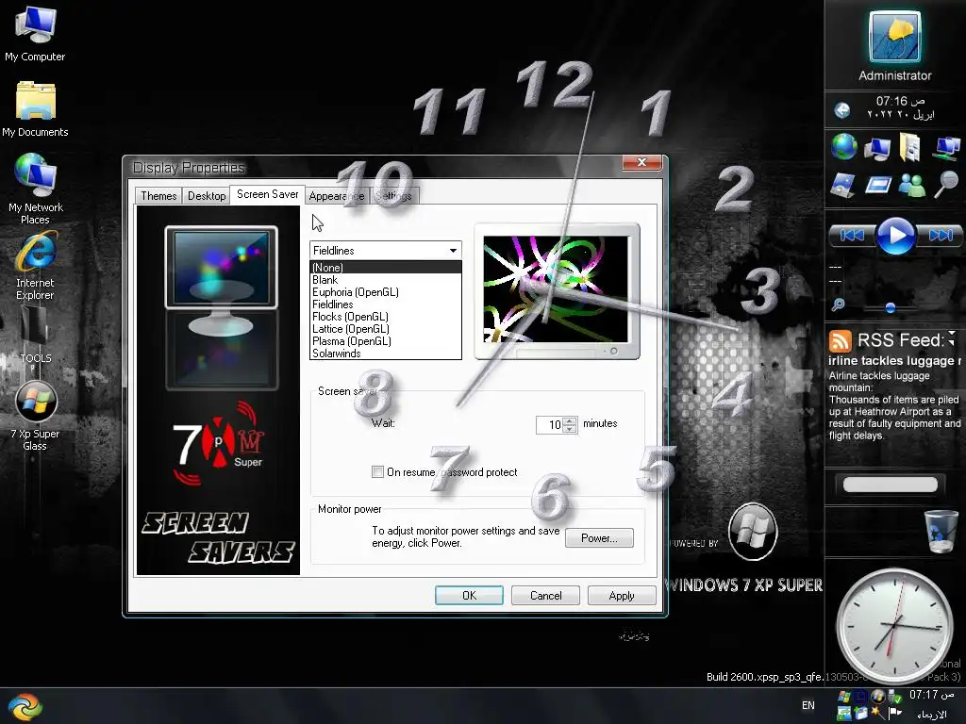Click the screen saver preview monitor
The image size is (966, 724).
(x=557, y=290)
